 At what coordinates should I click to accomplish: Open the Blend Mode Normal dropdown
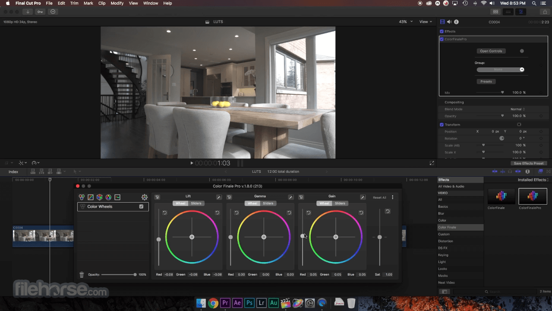pyautogui.click(x=517, y=109)
